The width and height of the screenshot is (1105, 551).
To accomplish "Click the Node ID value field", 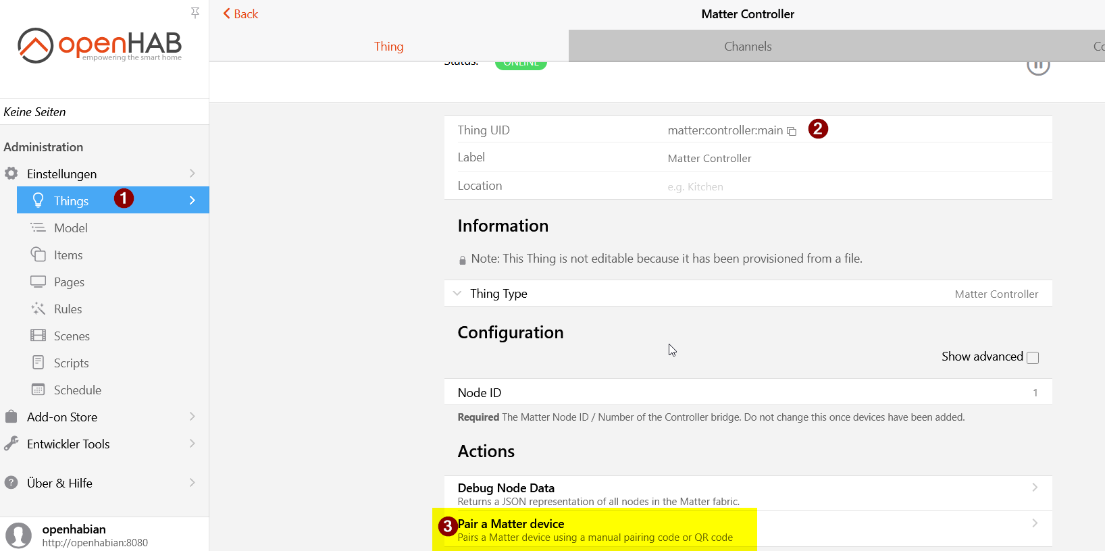I will (1035, 392).
